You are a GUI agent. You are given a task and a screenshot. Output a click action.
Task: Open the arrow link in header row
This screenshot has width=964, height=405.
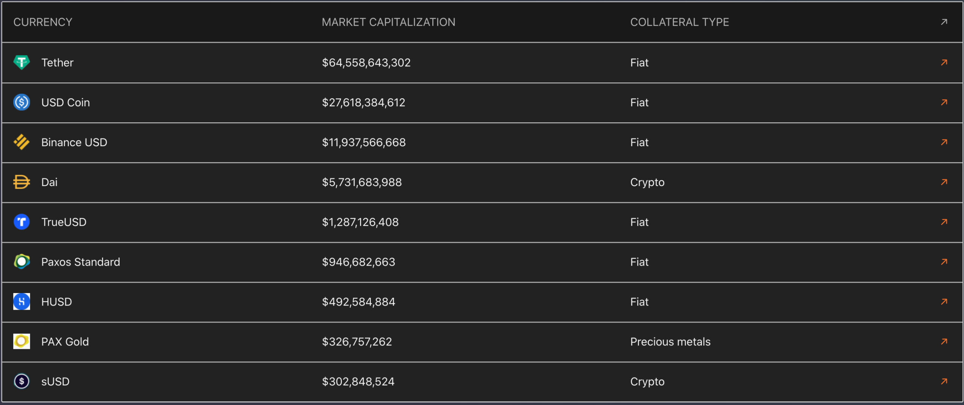coord(944,22)
